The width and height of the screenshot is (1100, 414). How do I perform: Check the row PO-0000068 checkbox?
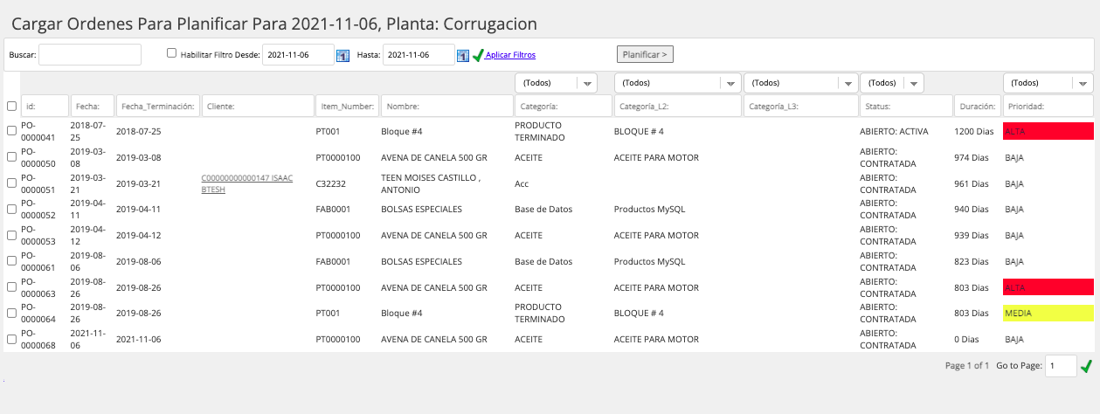click(11, 339)
